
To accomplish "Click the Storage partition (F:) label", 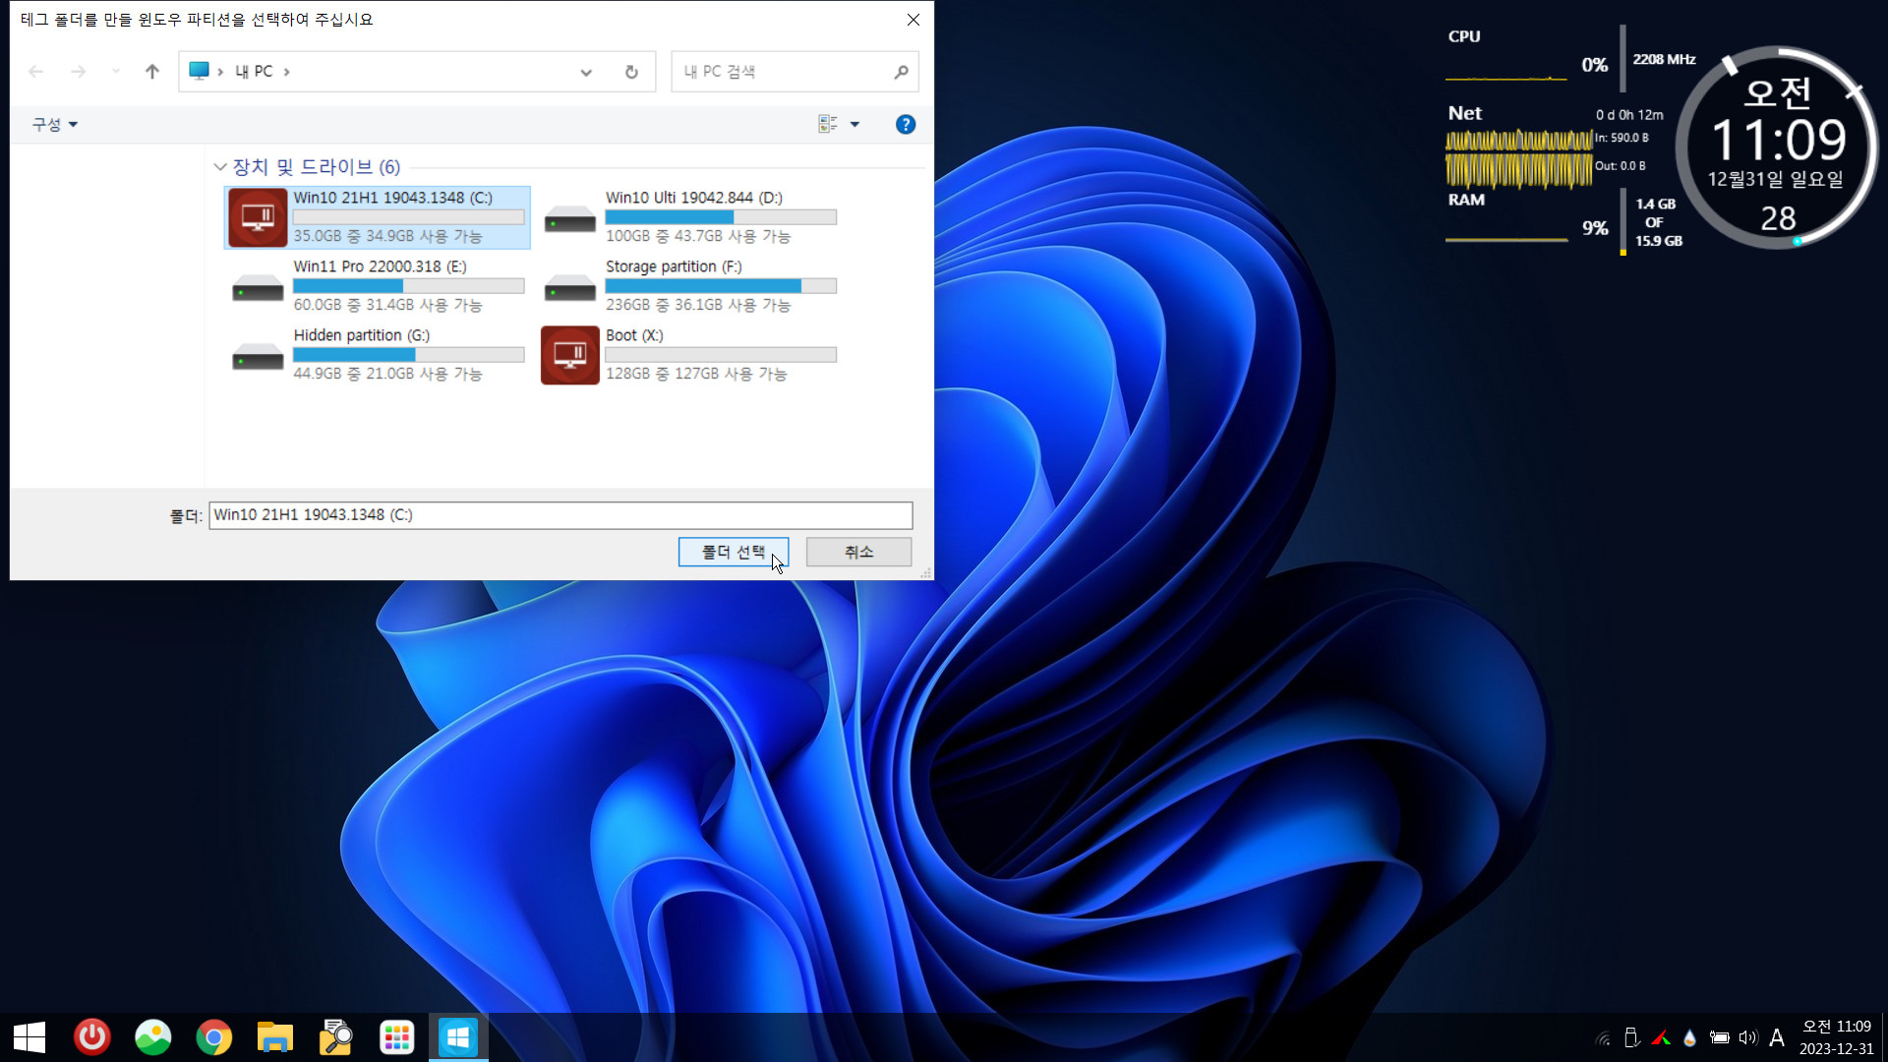I will click(674, 266).
